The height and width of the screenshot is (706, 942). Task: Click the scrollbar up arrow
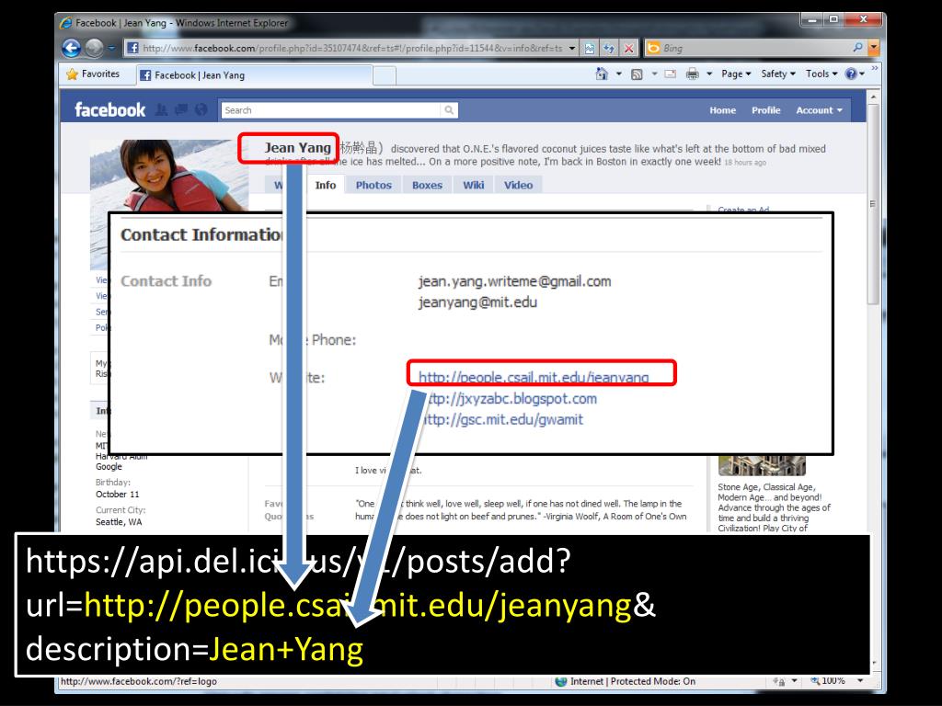coord(874,96)
